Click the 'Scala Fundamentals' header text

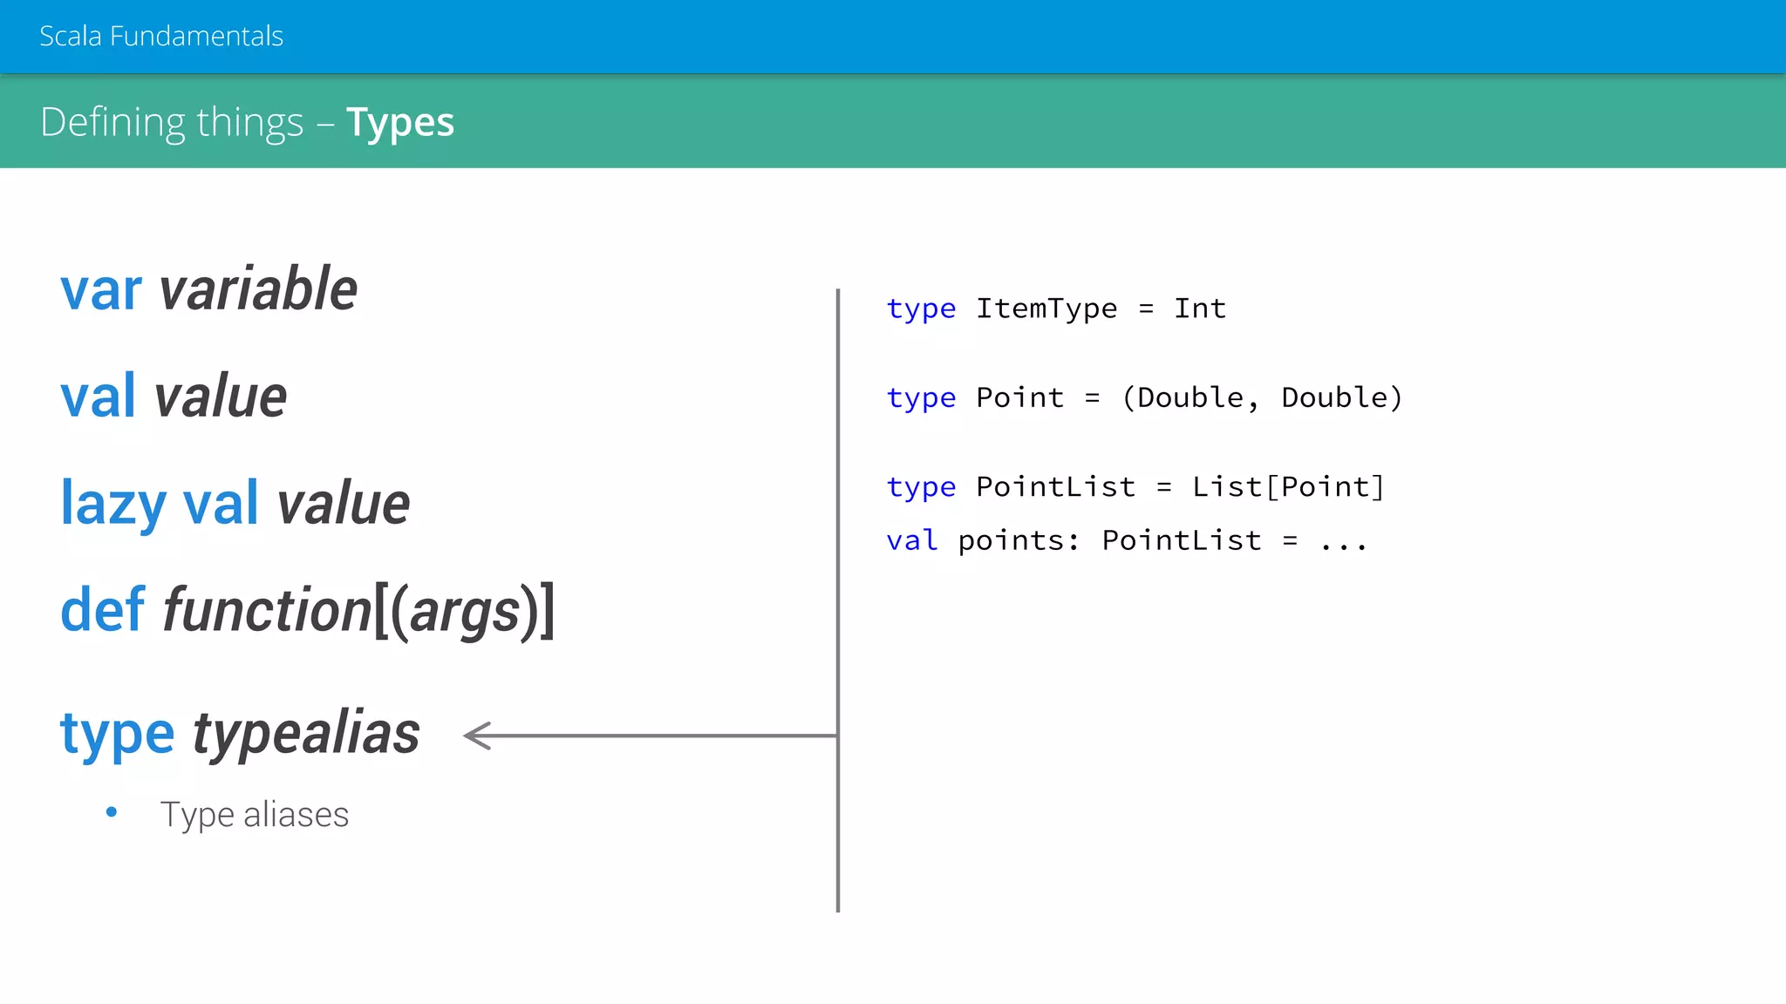(161, 36)
